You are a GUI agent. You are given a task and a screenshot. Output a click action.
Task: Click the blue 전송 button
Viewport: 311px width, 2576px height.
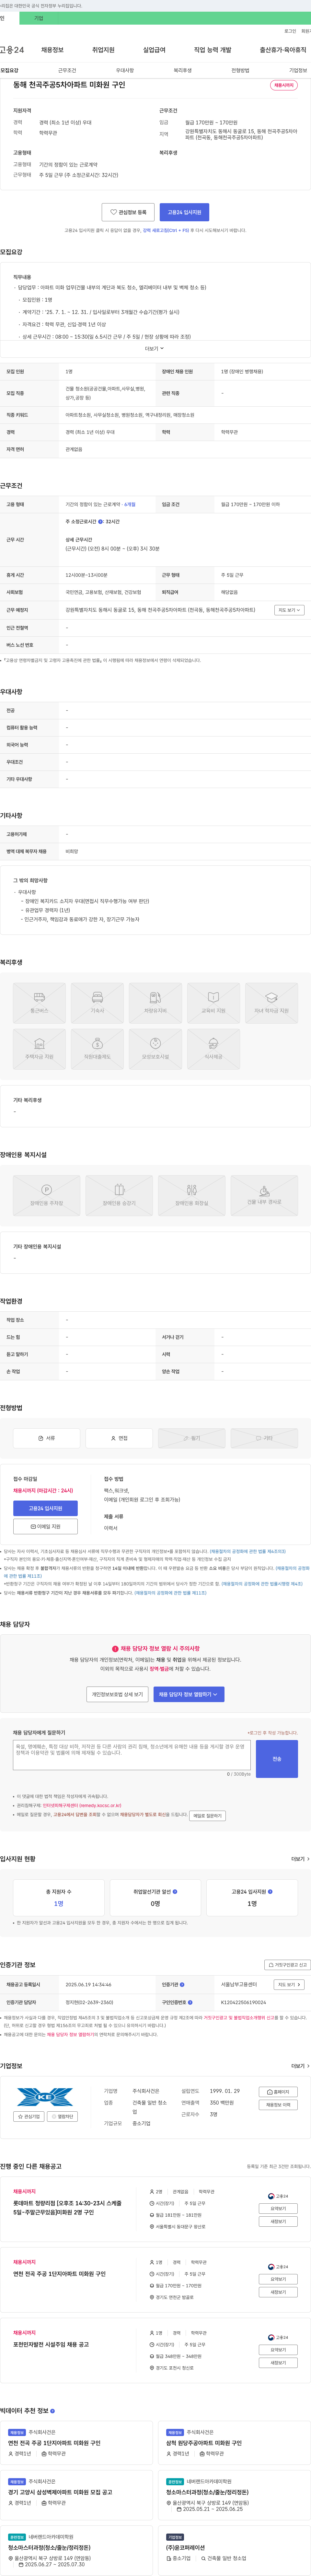pos(277,1759)
